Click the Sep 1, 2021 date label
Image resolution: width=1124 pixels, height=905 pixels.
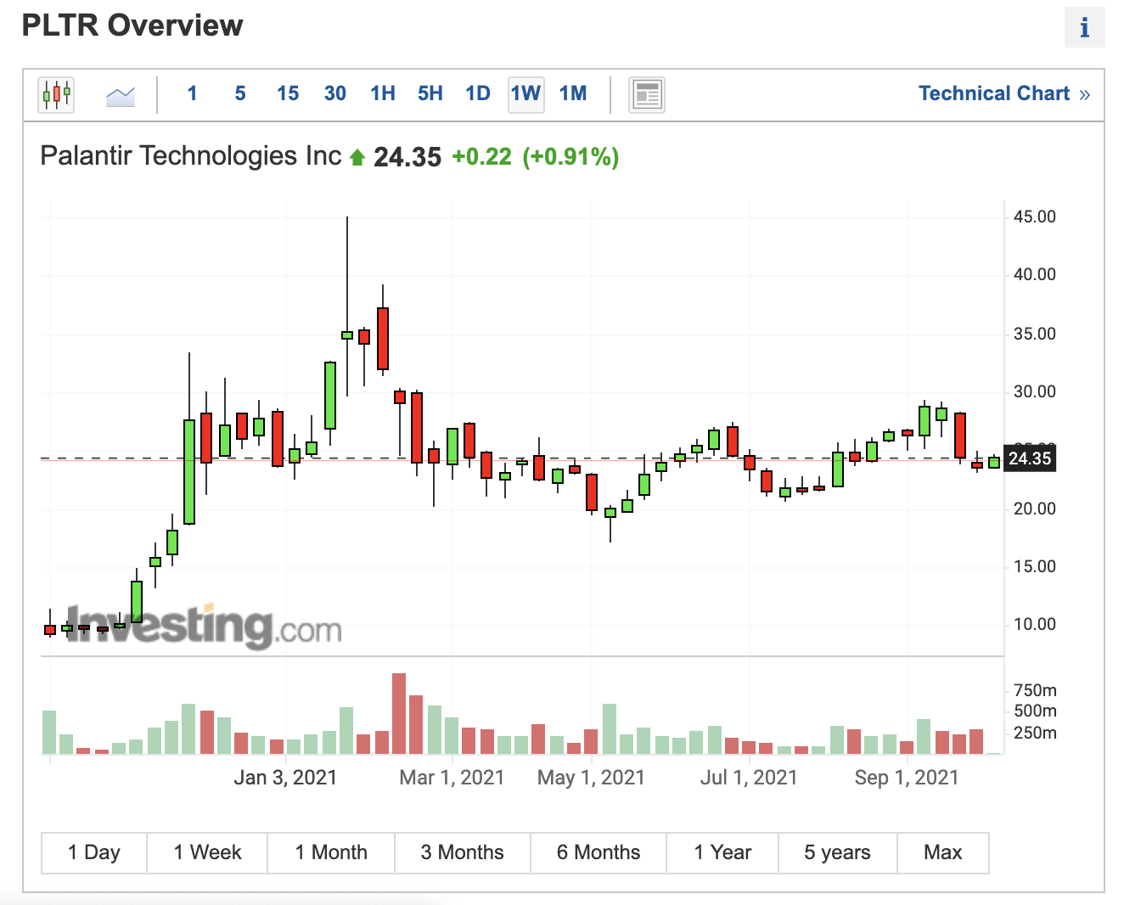pyautogui.click(x=907, y=778)
